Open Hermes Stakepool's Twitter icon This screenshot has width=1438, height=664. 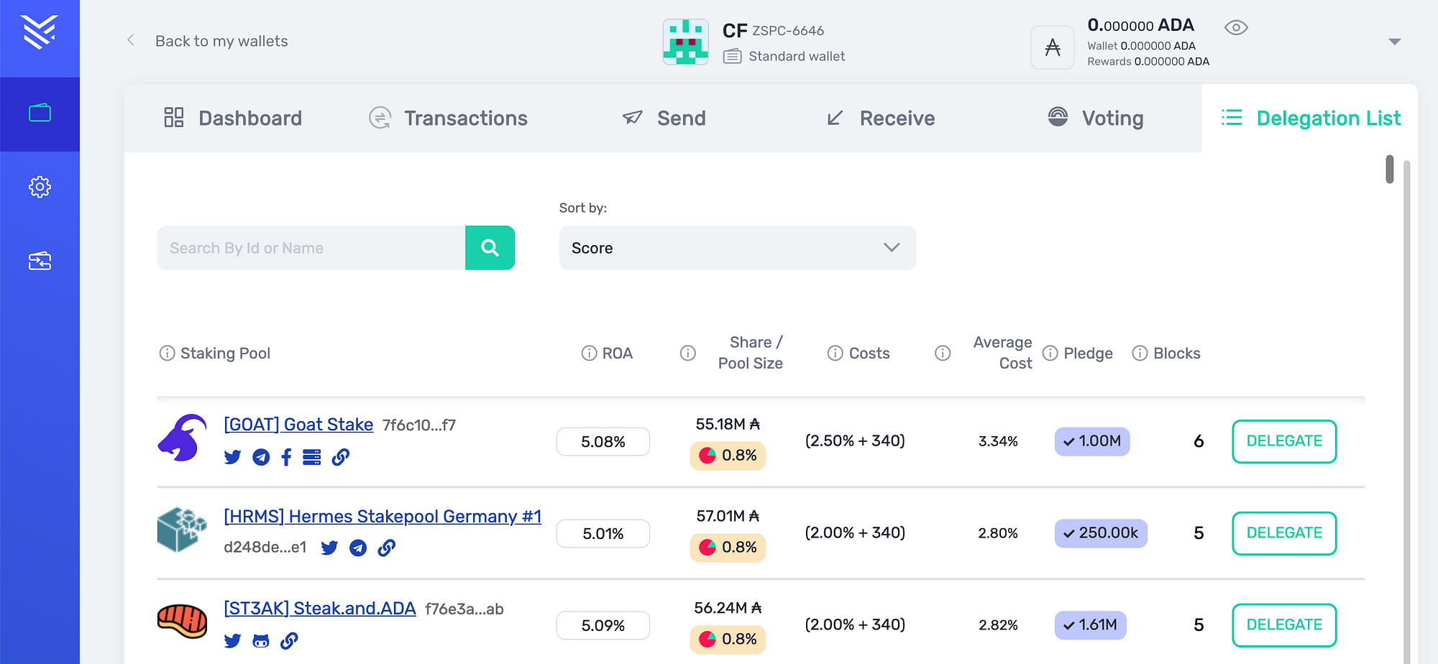[x=329, y=548]
